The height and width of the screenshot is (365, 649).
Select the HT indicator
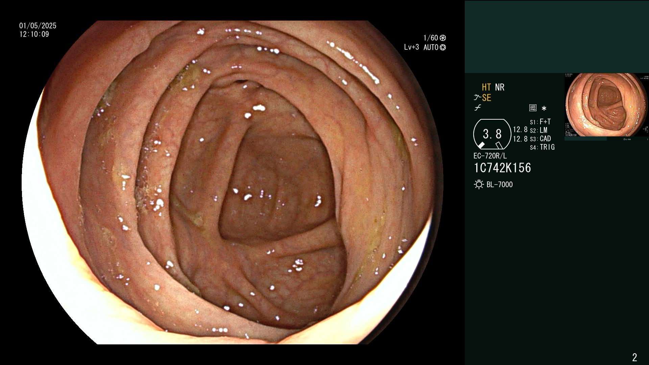pyautogui.click(x=486, y=88)
